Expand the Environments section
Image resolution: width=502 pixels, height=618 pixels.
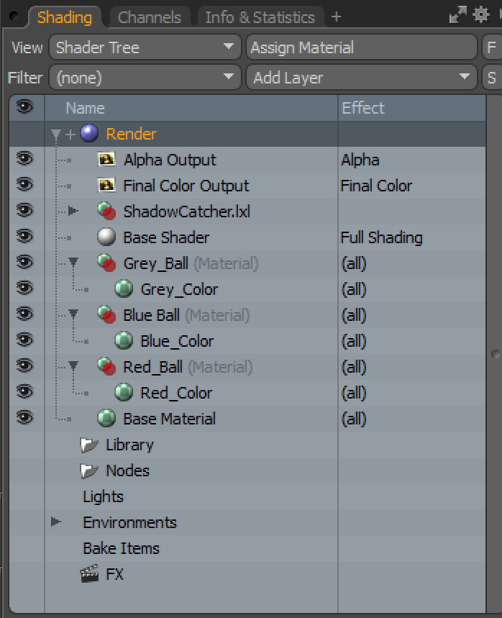(56, 522)
